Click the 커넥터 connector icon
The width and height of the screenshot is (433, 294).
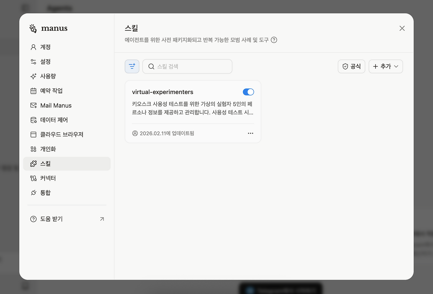tap(33, 178)
